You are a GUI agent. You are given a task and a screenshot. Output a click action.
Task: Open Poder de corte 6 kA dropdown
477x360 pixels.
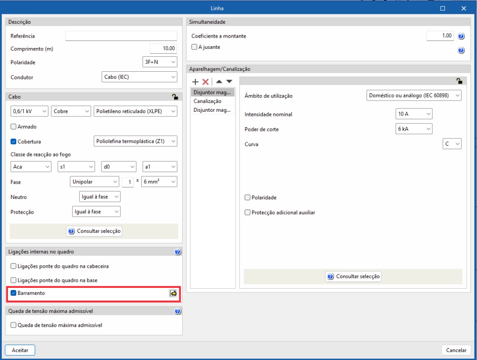414,129
